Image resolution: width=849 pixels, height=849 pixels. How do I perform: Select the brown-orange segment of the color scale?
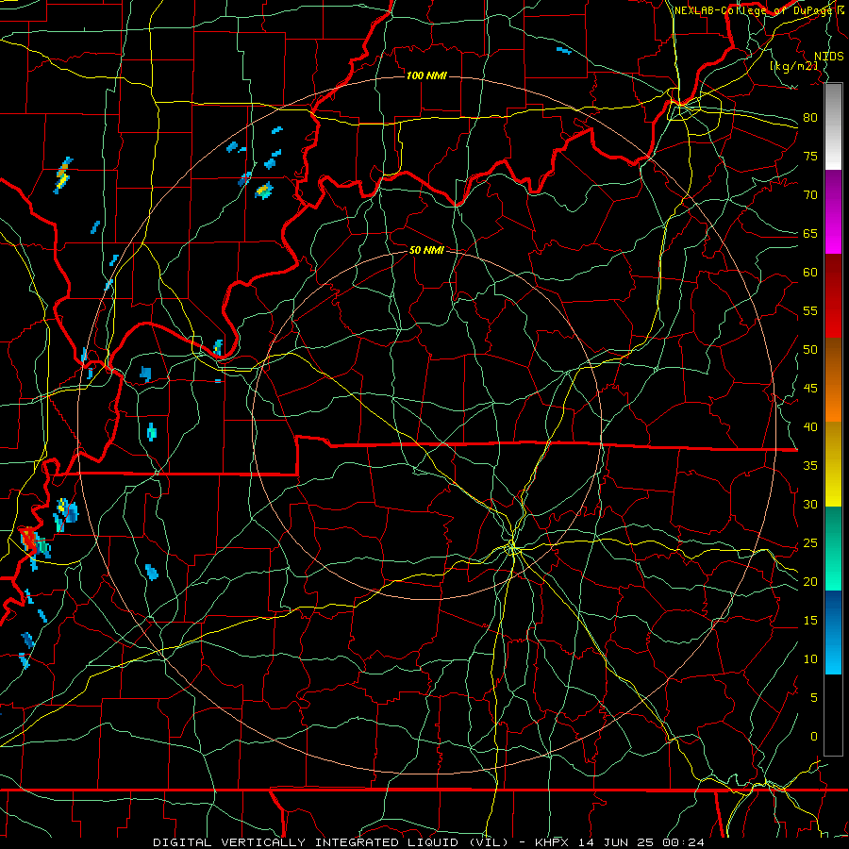tap(833, 380)
